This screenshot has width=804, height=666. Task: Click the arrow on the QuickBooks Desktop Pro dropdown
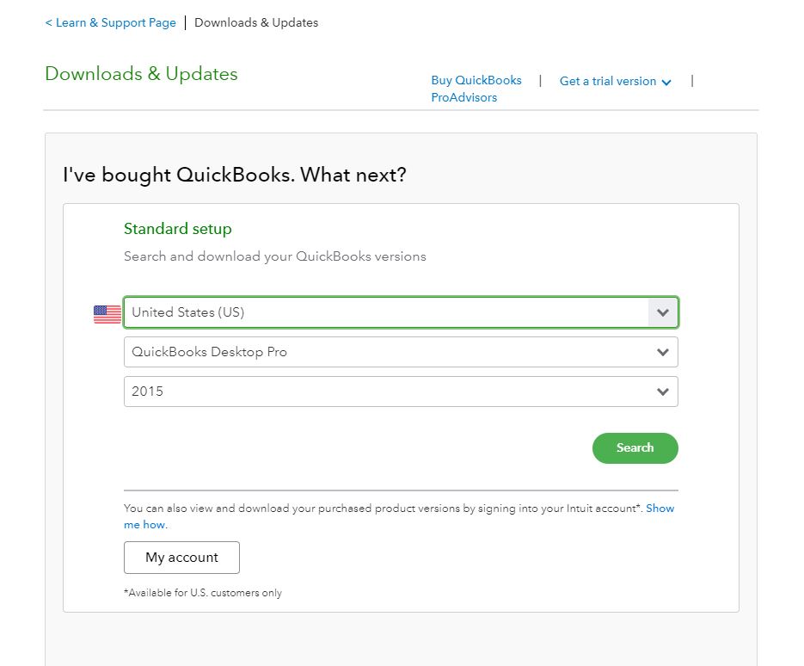[662, 352]
